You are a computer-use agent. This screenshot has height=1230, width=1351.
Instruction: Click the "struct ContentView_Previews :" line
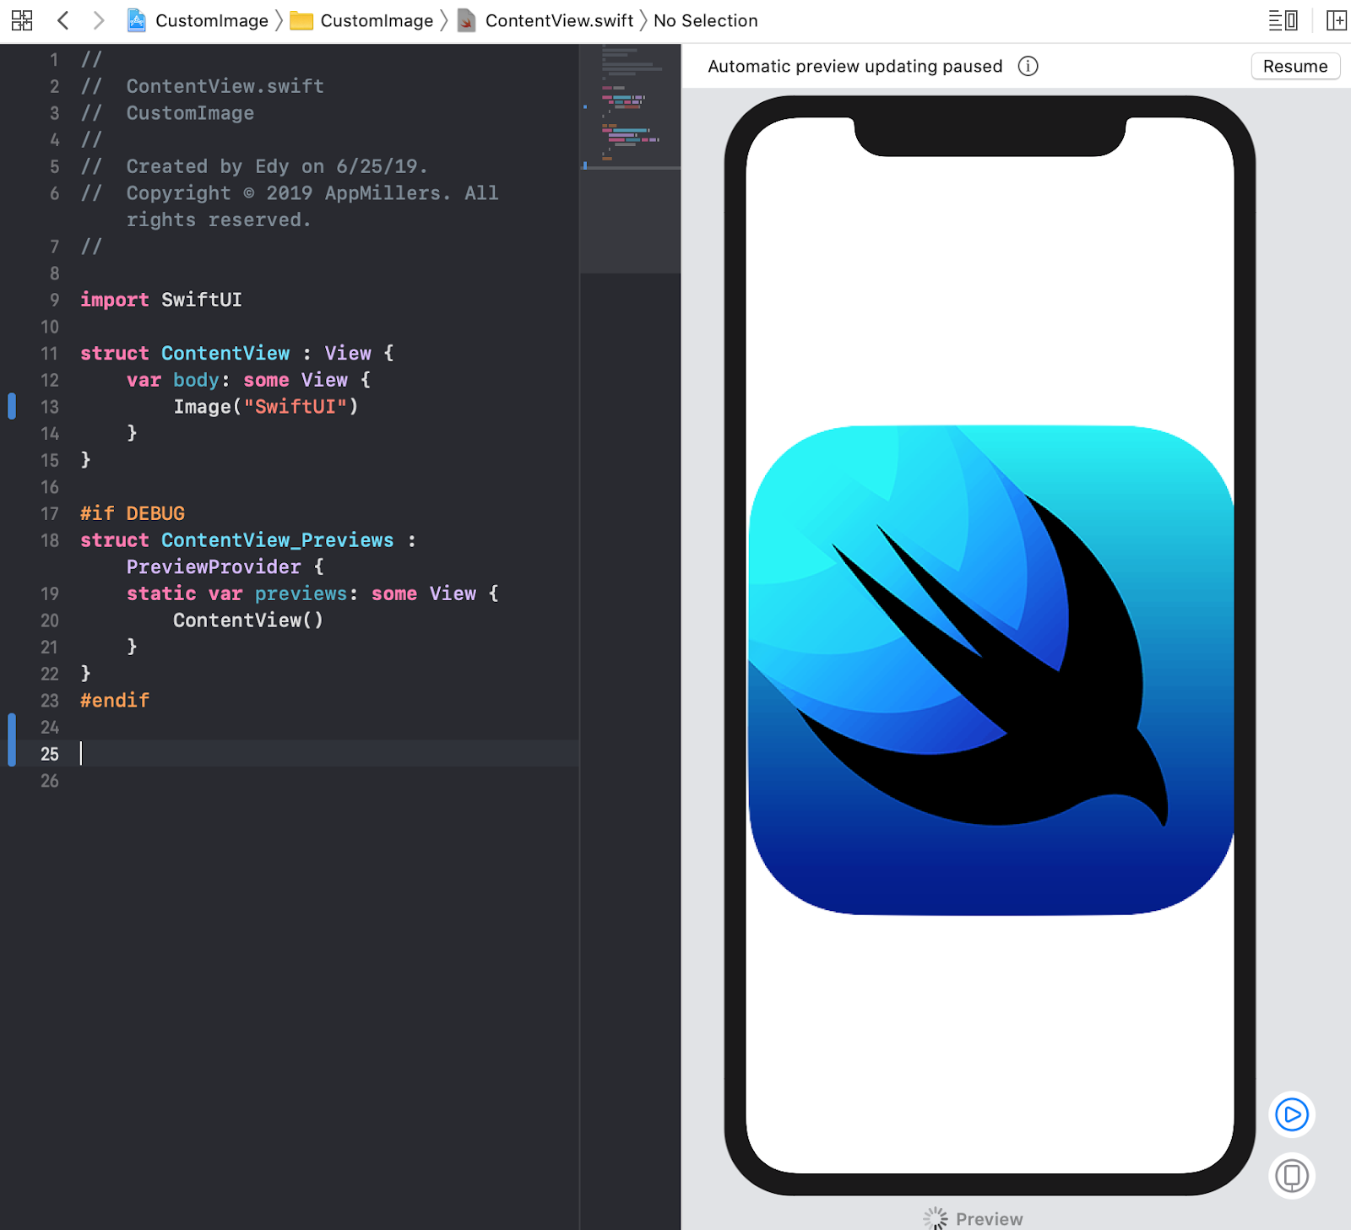[248, 540]
